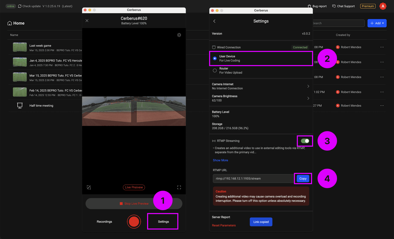Click the fullscreen icon on preview
394x239 pixels.
pos(179,187)
